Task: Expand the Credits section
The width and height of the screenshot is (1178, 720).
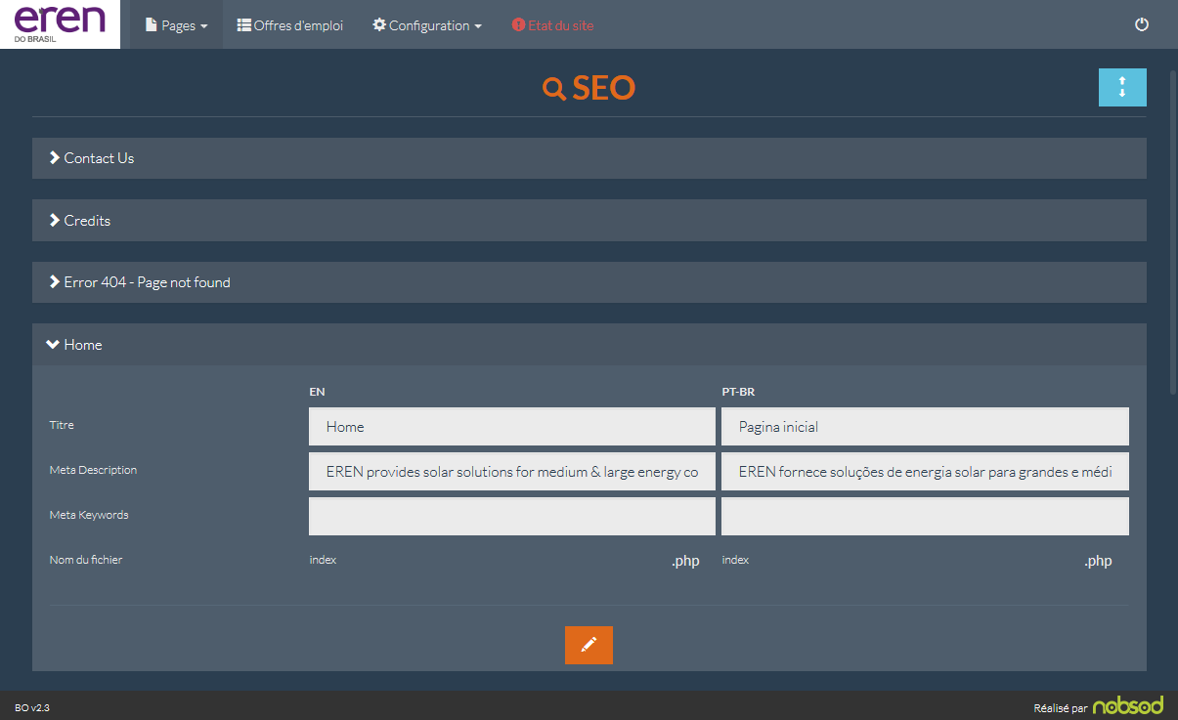Action: [589, 221]
